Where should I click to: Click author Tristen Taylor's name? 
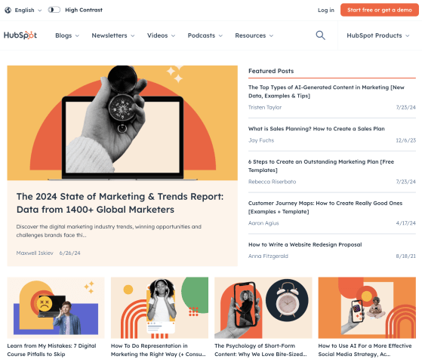[265, 107]
